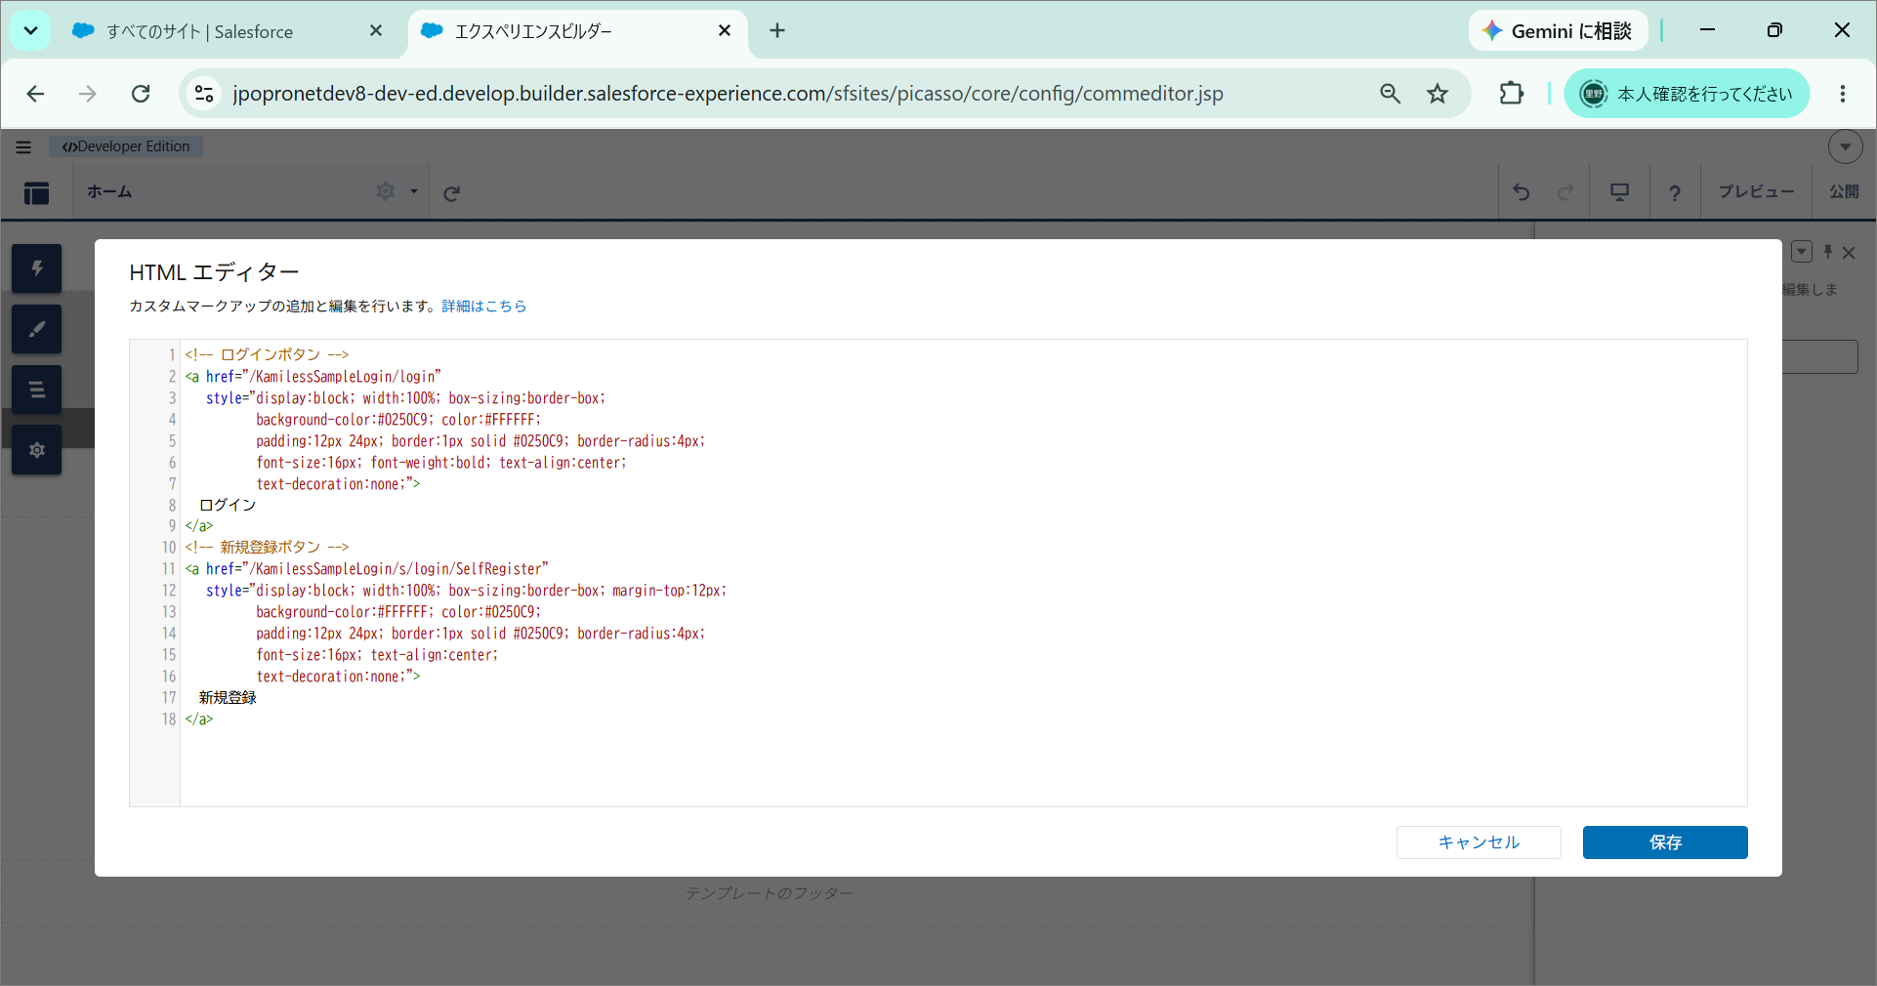Click the refresh page icon in the toolbar
Image resolution: width=1877 pixels, height=986 pixels.
(x=451, y=193)
